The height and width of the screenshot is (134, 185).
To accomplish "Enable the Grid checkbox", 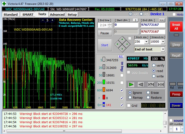I will 129,105.
